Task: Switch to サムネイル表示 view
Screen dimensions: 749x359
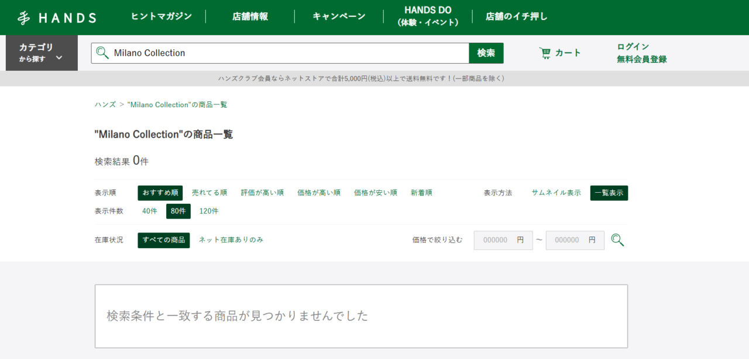Action: pyautogui.click(x=556, y=193)
